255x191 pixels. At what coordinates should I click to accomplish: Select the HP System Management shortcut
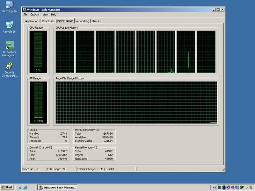click(x=10, y=49)
